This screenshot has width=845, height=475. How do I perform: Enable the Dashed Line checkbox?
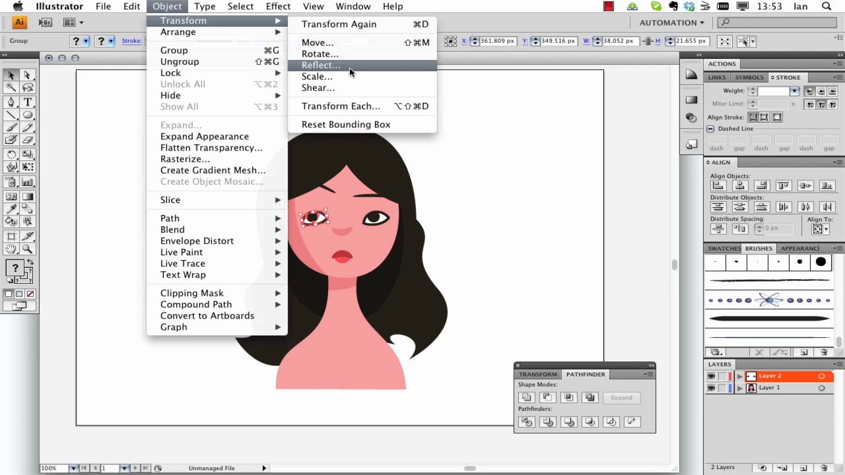point(710,129)
